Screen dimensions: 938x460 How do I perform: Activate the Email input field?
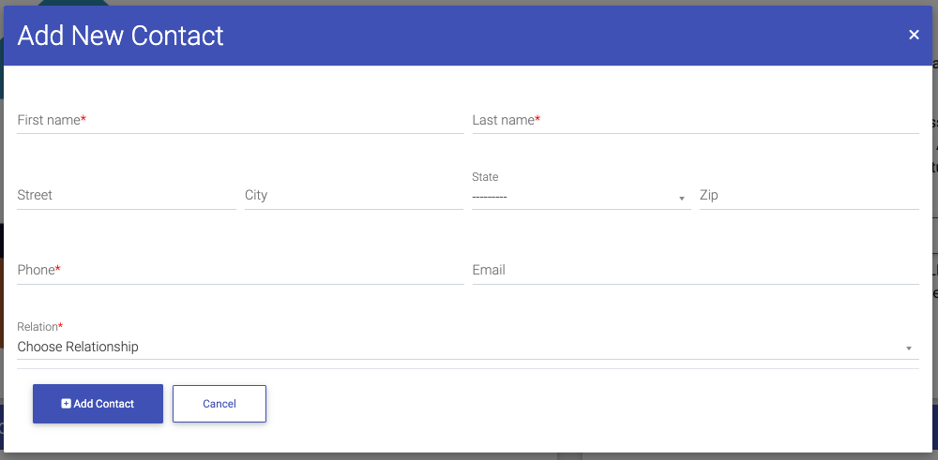695,271
